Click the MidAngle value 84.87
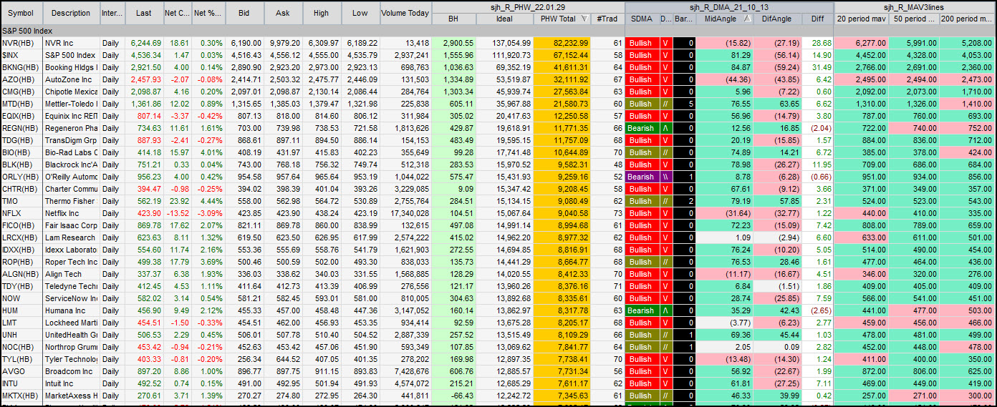997x407 pixels. tap(723, 68)
